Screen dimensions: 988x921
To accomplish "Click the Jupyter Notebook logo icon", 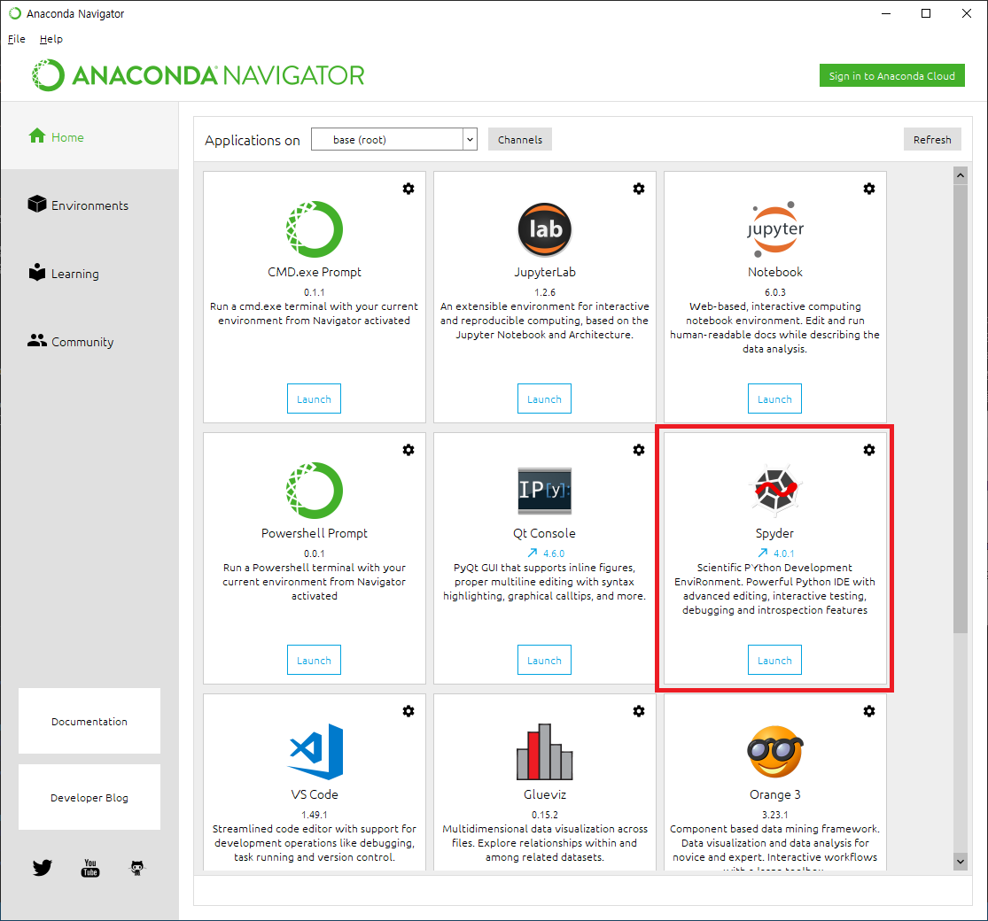I will point(775,229).
